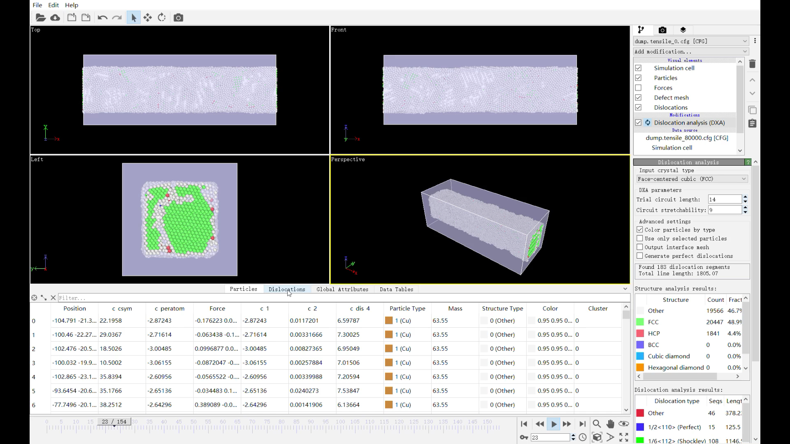The width and height of the screenshot is (790, 444).
Task: Click the Load Remote File cloud icon
Action: (x=55, y=18)
